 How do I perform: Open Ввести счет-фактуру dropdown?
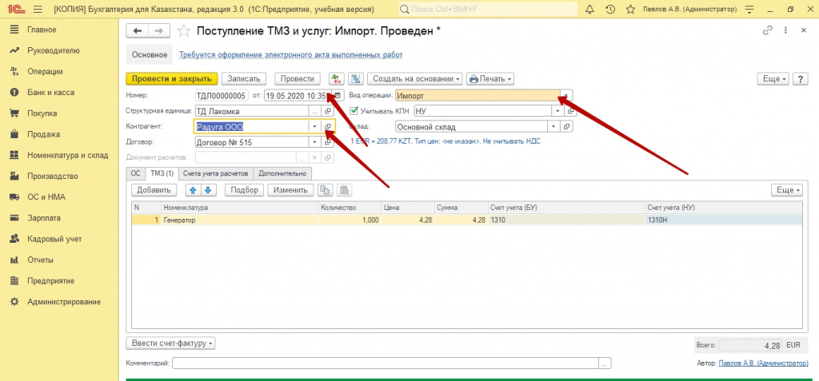pos(171,343)
